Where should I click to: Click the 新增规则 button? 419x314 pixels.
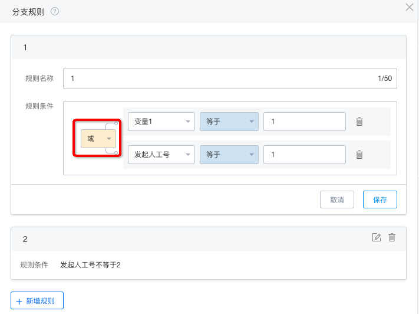37,300
